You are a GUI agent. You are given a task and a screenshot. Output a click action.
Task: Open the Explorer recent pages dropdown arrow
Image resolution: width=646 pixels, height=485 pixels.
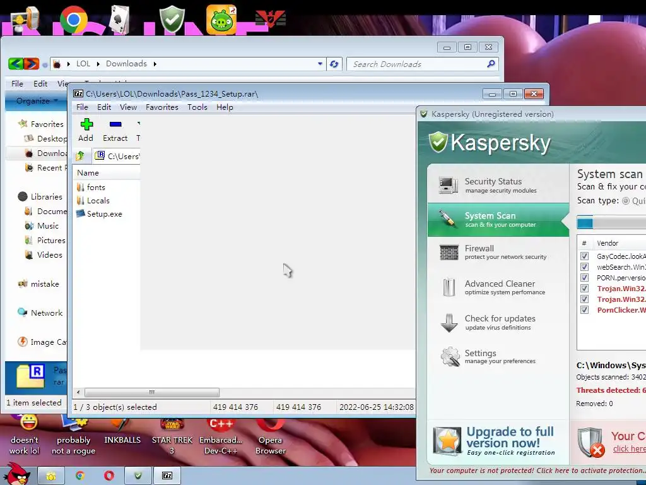[45, 65]
